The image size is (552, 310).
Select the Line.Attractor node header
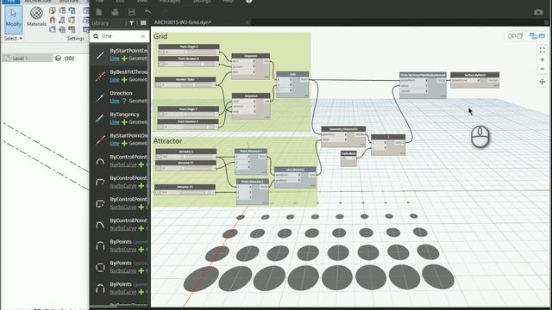point(295,170)
